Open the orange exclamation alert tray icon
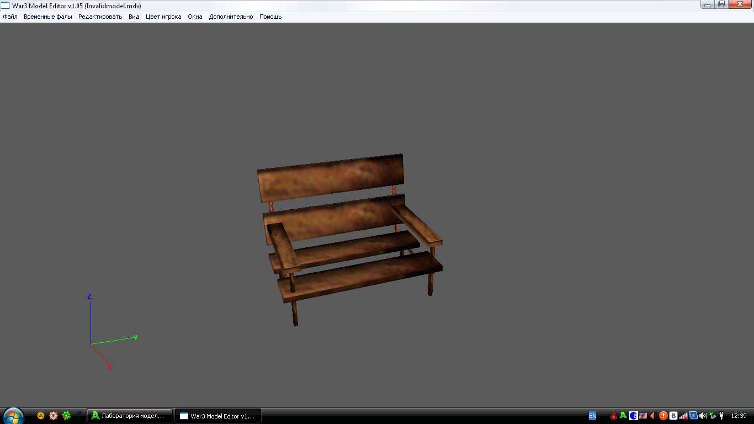Image resolution: width=754 pixels, height=424 pixels. 663,416
